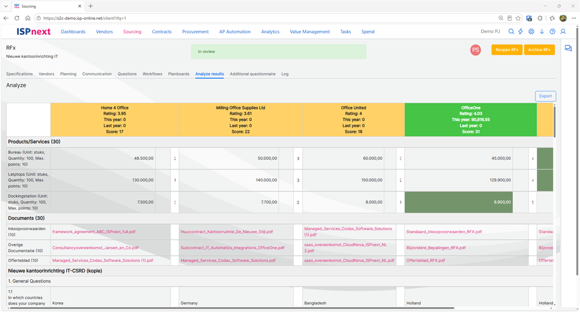This screenshot has height=312, width=580.
Task: View site information icon in address bar
Action: click(x=38, y=18)
